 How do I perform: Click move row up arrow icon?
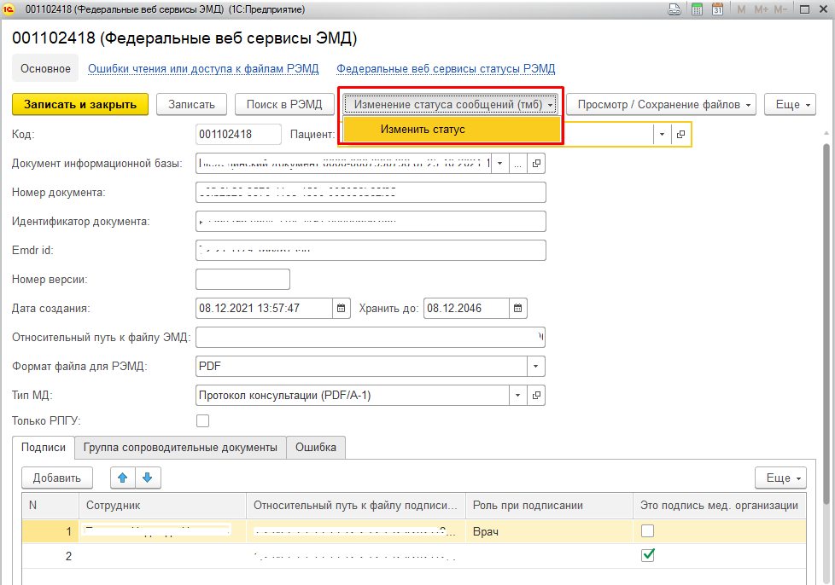pos(122,478)
